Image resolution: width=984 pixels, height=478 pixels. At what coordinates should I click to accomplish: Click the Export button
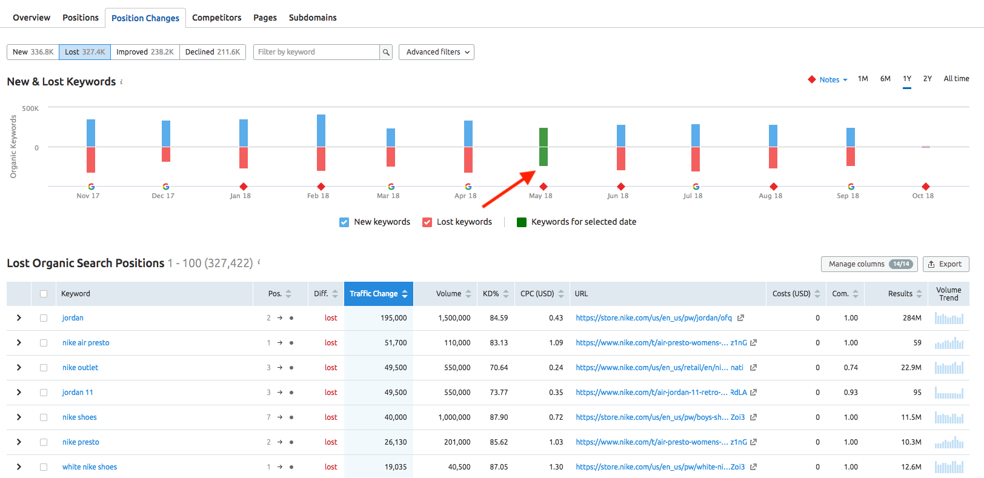pyautogui.click(x=946, y=264)
